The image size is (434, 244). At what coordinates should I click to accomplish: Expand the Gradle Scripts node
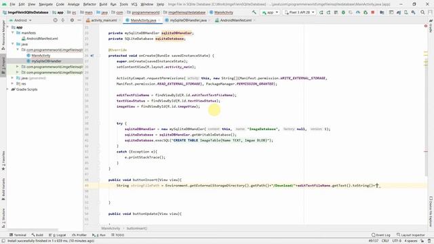pyautogui.click(x=7, y=89)
